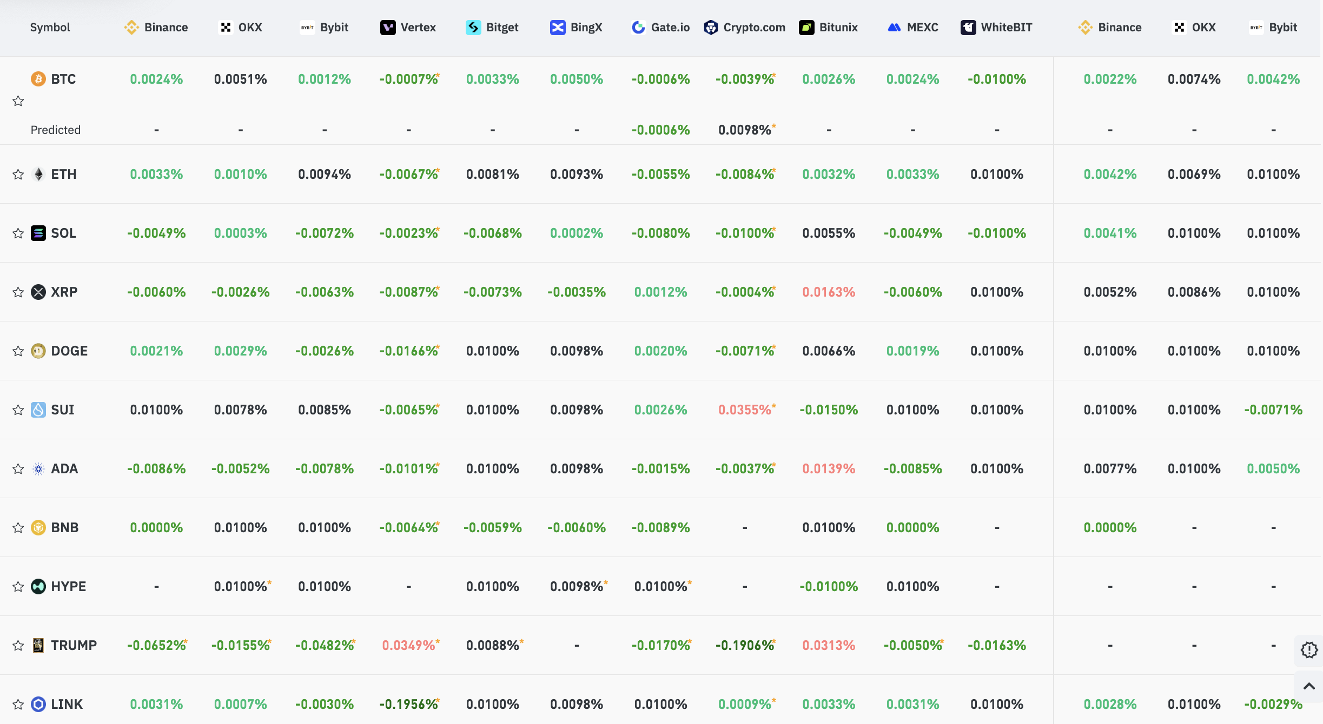This screenshot has width=1323, height=724.
Task: Click the HYPE coin icon
Action: pyautogui.click(x=38, y=586)
